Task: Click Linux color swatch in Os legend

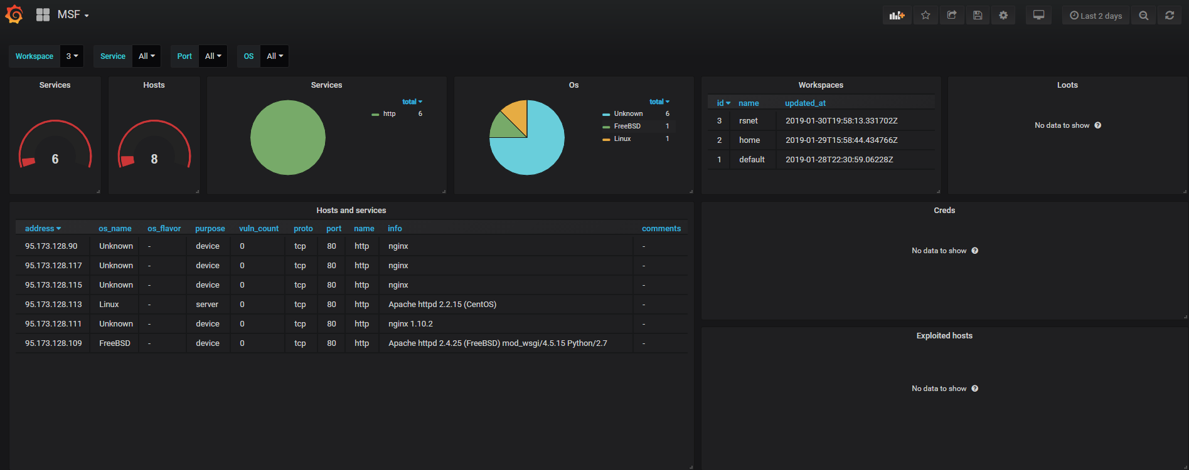Action: click(606, 139)
